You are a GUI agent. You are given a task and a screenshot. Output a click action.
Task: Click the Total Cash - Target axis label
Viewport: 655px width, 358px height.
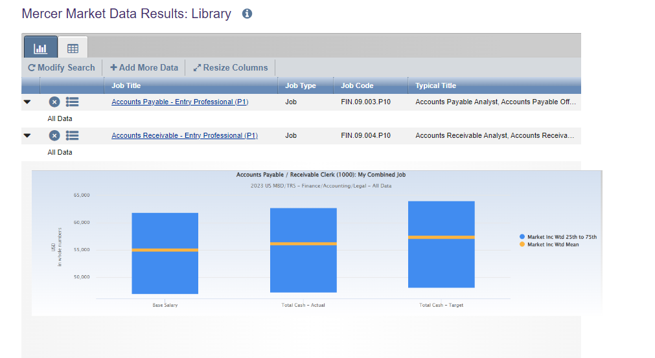click(x=441, y=306)
